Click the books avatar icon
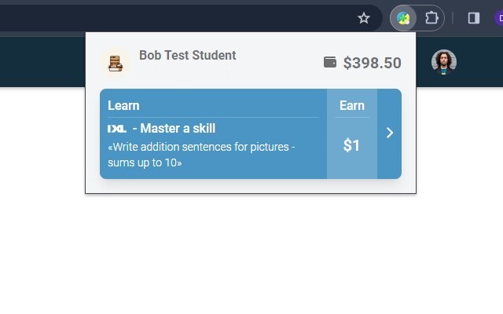 click(x=116, y=63)
